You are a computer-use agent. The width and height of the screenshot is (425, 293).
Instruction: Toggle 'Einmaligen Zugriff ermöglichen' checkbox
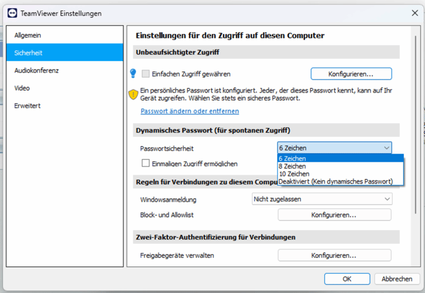[146, 163]
